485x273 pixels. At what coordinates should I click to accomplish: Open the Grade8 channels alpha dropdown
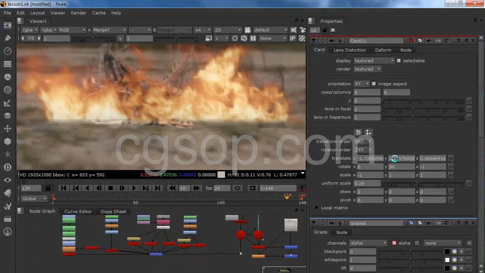pos(368,243)
